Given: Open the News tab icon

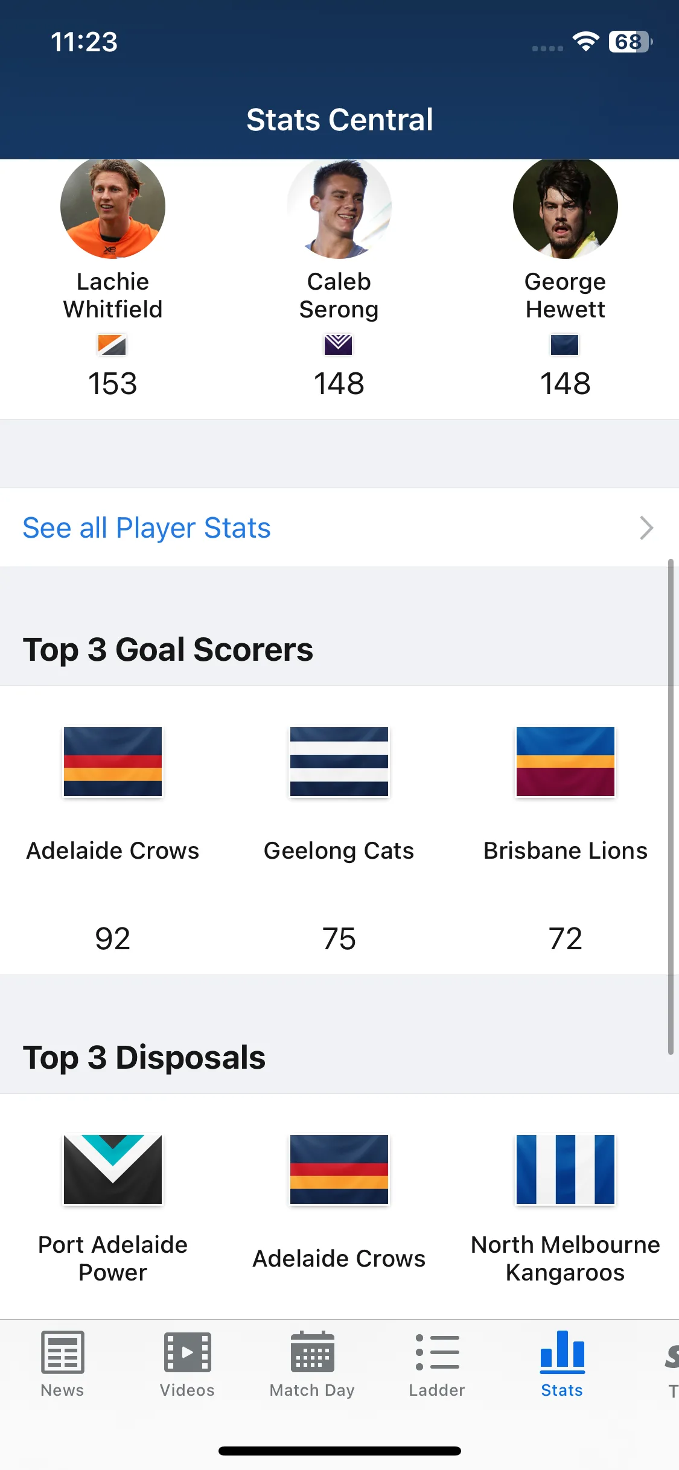Looking at the screenshot, I should (x=62, y=1352).
